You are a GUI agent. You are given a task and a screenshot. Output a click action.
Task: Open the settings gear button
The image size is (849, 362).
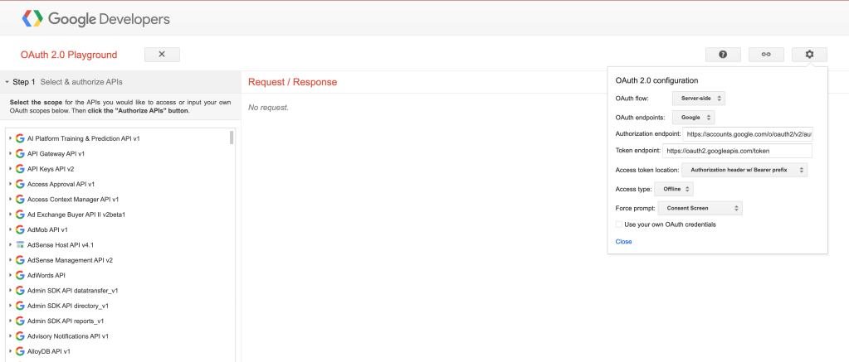809,54
